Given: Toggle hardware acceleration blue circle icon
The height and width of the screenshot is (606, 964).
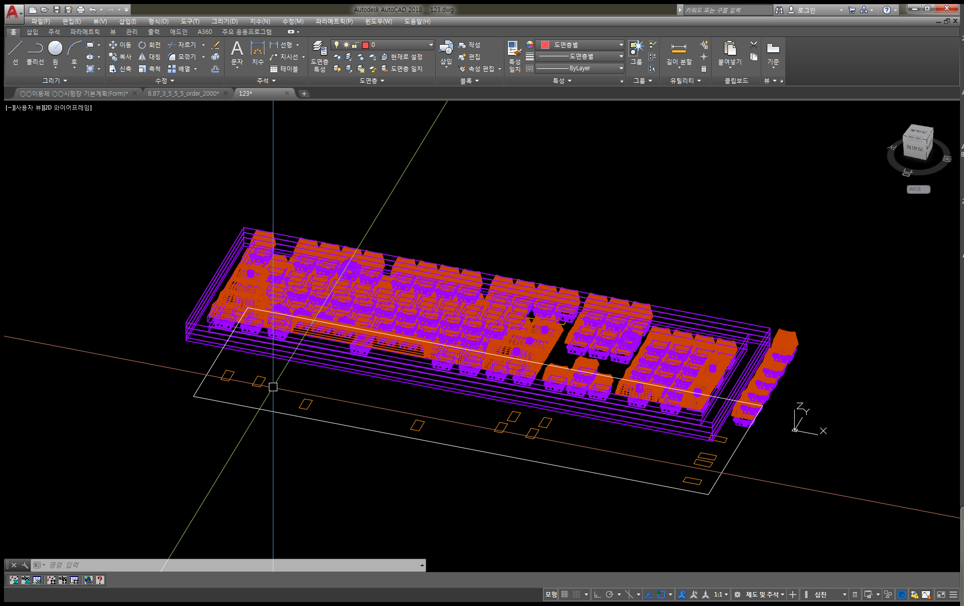Looking at the screenshot, I should (x=902, y=595).
